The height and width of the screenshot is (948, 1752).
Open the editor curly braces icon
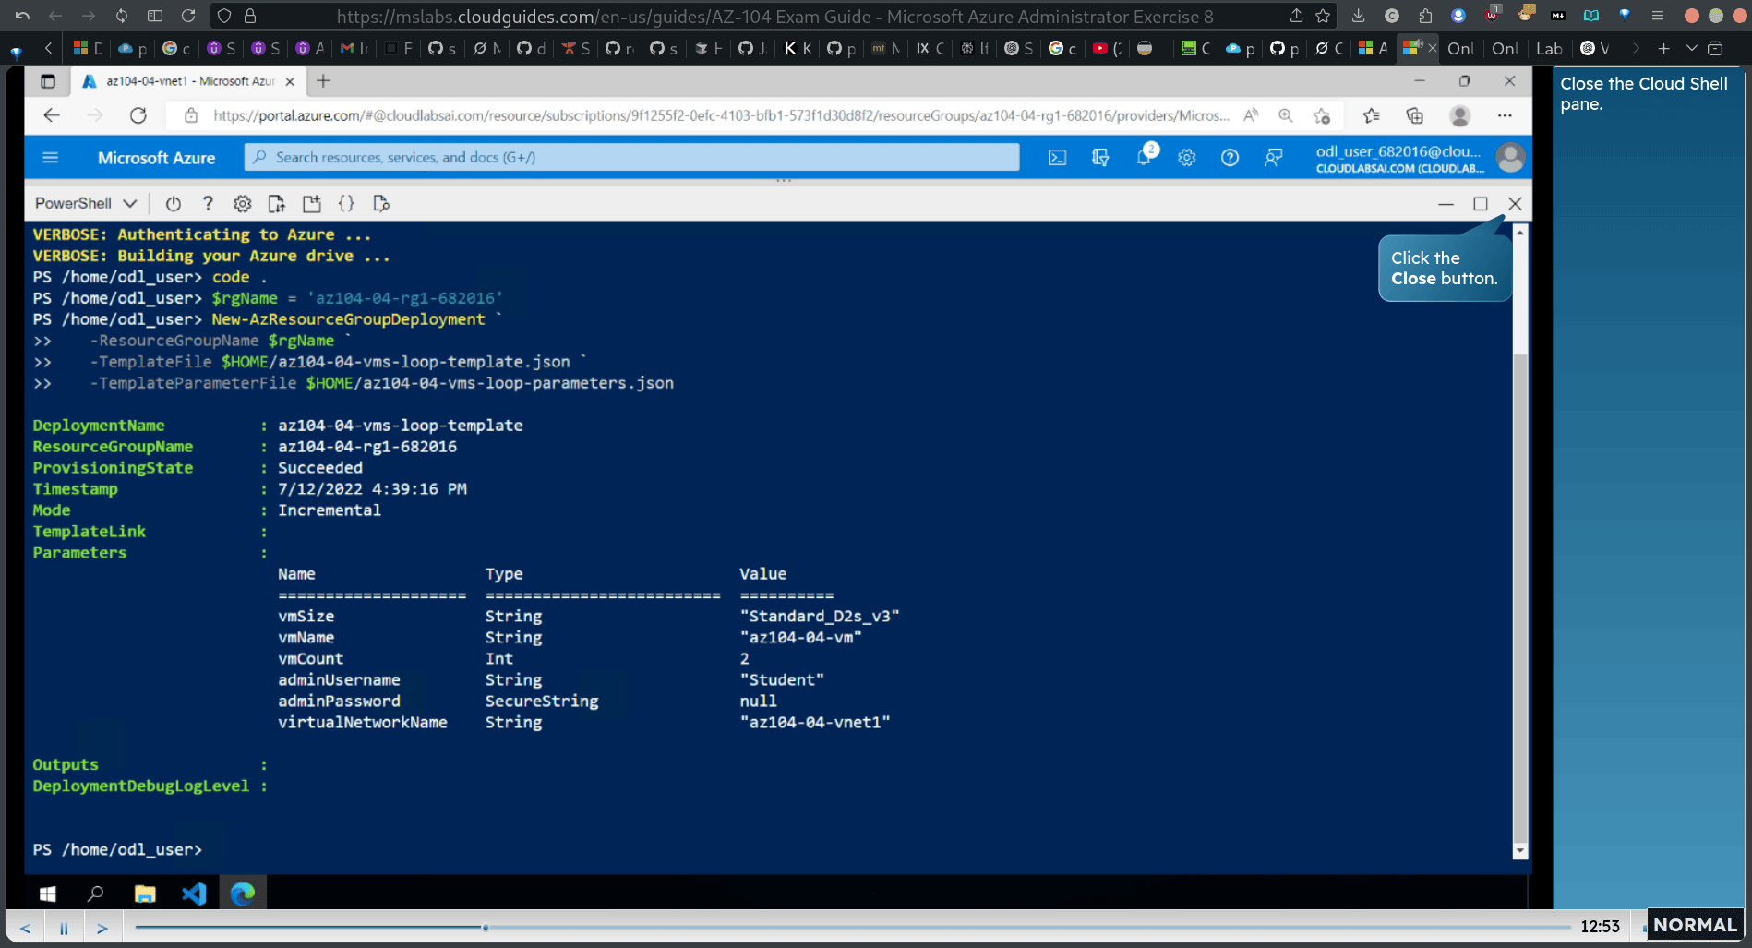coord(346,204)
